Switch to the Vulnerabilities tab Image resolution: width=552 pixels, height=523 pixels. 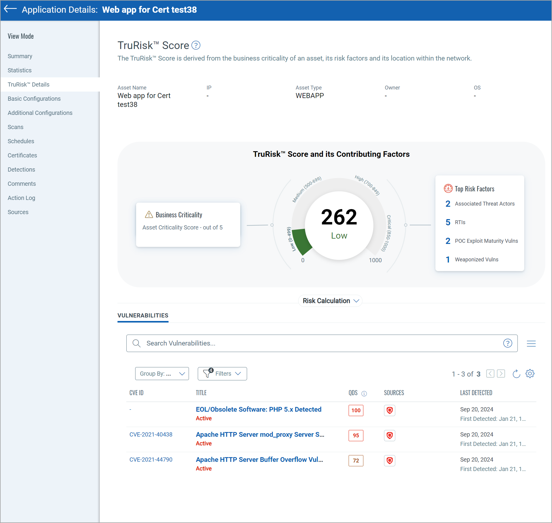point(143,315)
